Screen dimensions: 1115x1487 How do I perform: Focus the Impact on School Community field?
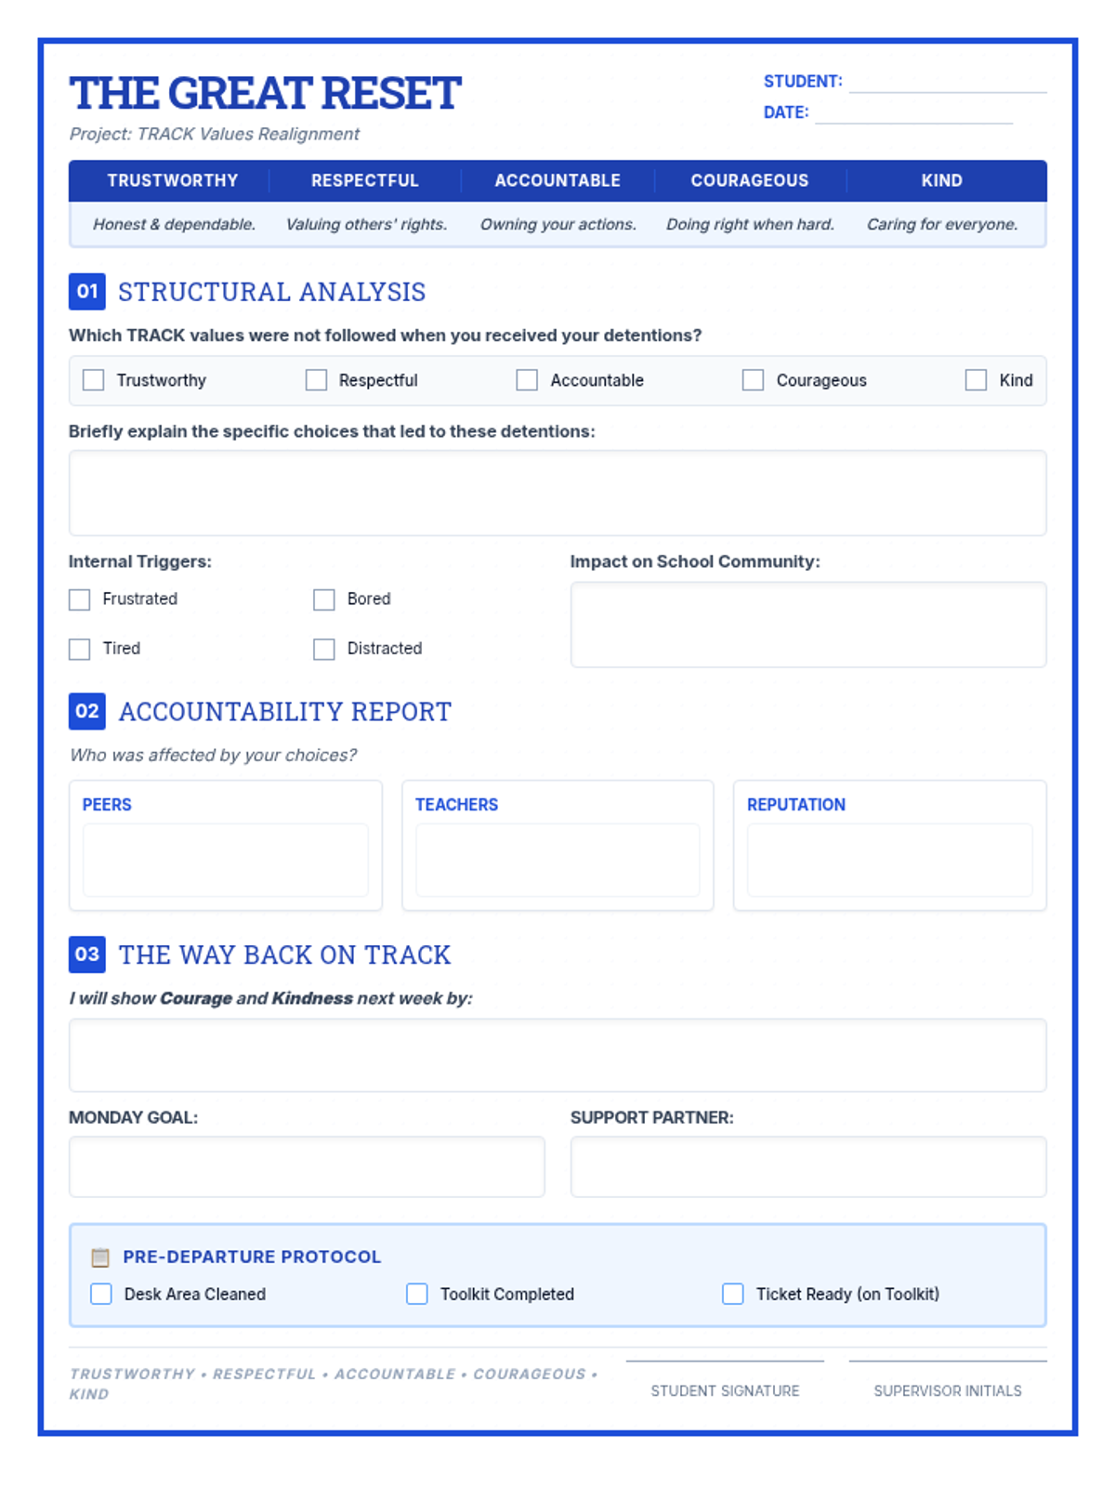(x=808, y=625)
